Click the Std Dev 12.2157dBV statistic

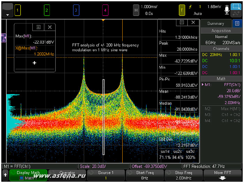(x=178, y=142)
